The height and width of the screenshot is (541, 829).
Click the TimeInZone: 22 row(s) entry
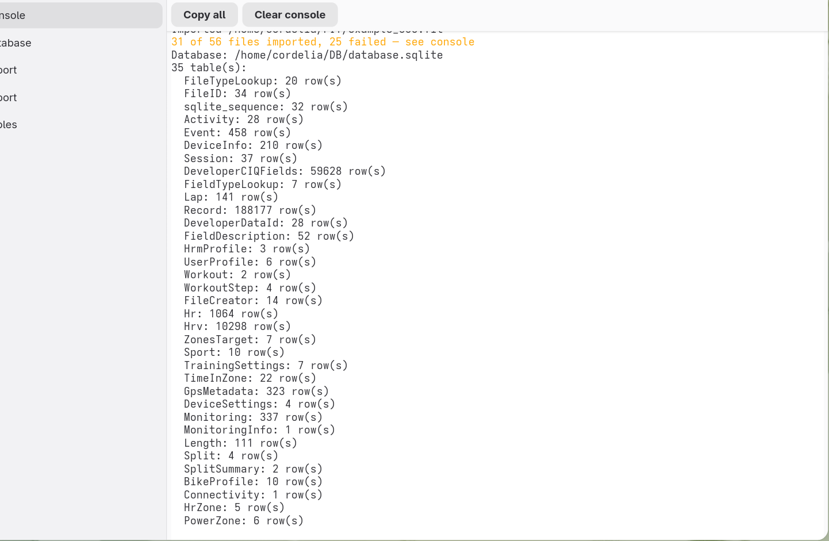tap(250, 378)
